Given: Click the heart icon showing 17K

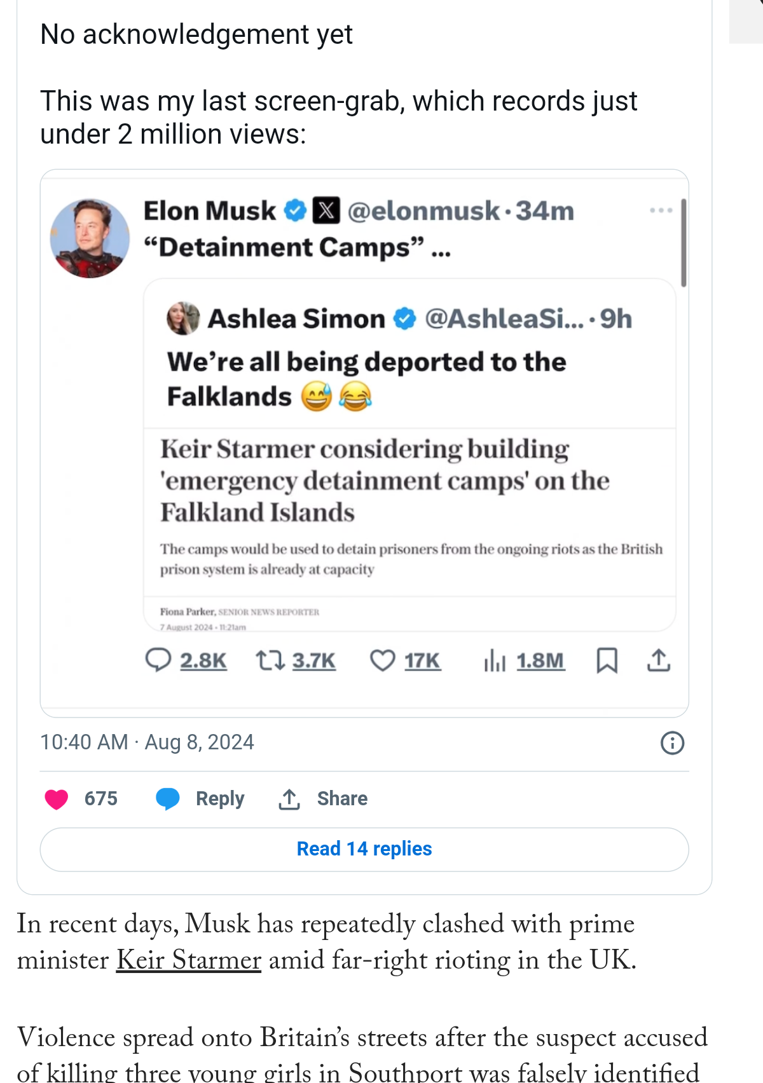Looking at the screenshot, I should 383,661.
